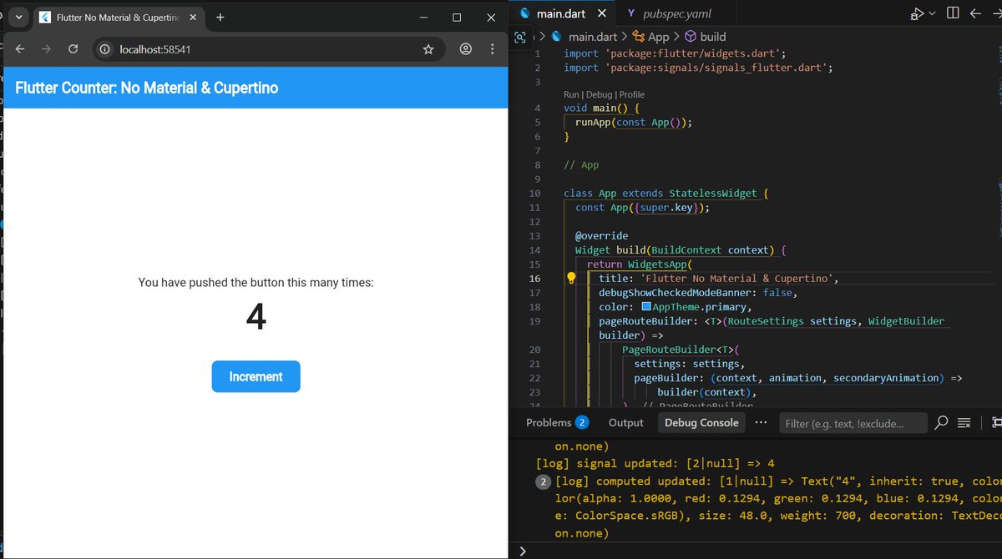Click the localhost:58541 address bar
Screen dimensions: 1002x559
[267, 49]
